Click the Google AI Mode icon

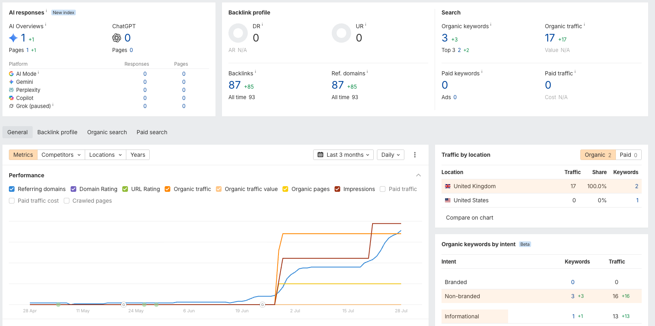coord(11,74)
